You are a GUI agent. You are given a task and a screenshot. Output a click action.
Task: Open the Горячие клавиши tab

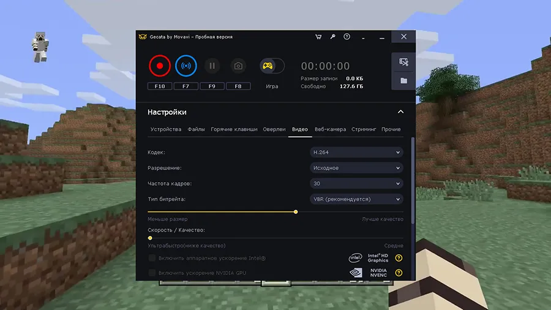pos(234,129)
